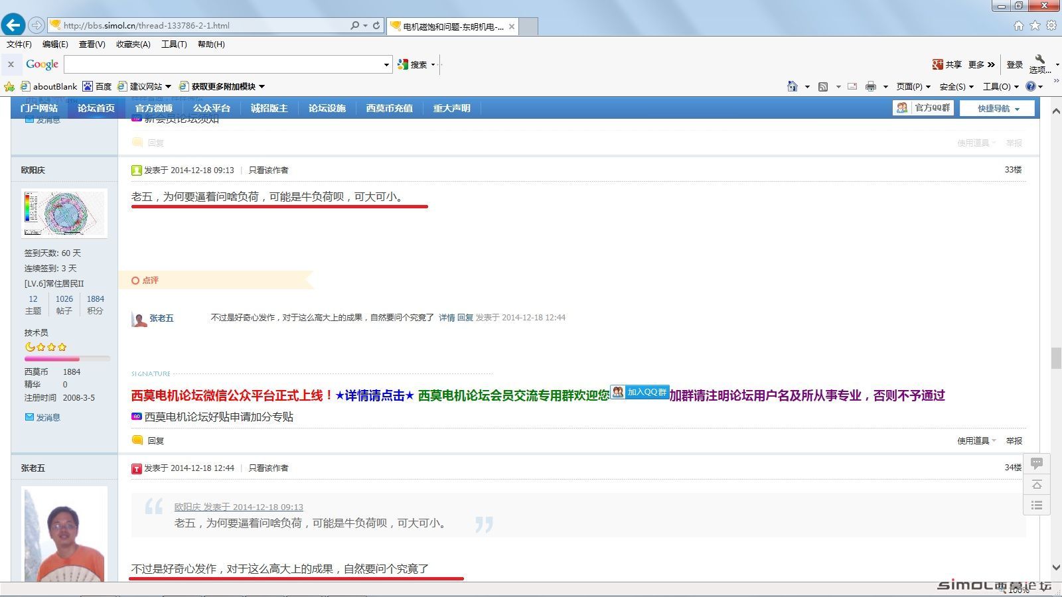Click 欧阳庆 avatar image
This screenshot has width=1062, height=597.
tap(65, 213)
